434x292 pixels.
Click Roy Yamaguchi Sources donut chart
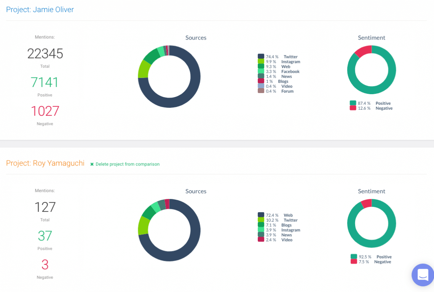point(169,230)
